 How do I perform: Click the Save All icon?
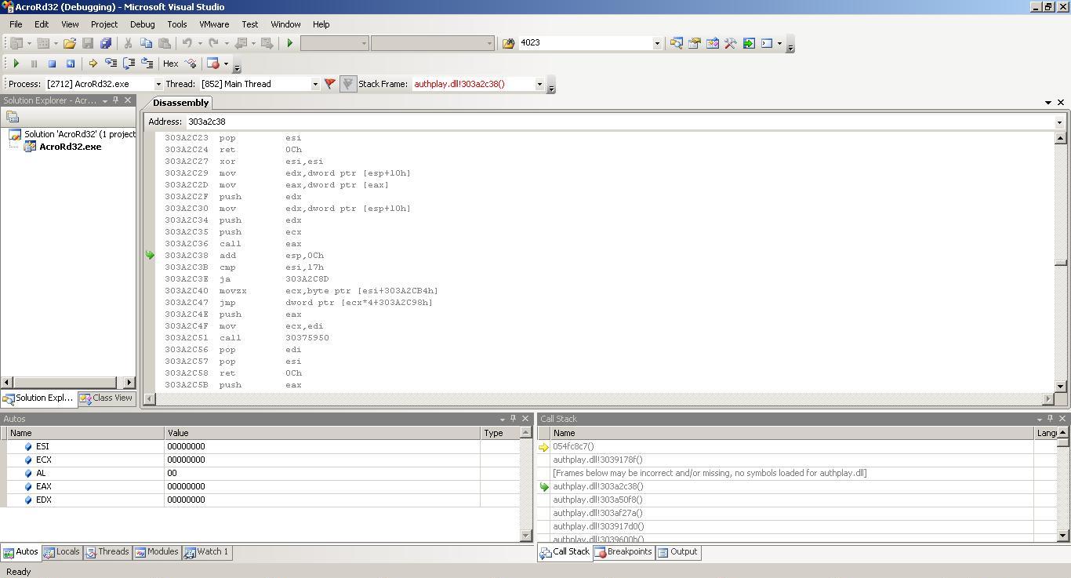point(106,43)
